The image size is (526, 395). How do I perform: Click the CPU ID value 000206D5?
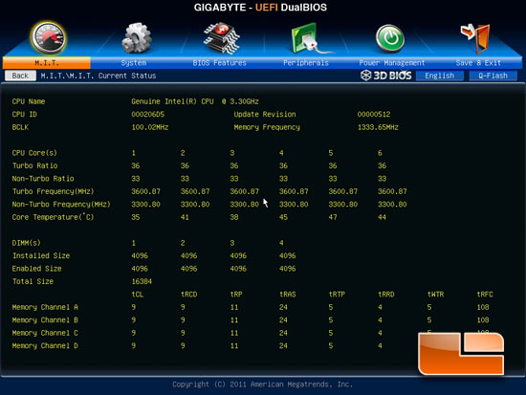click(x=148, y=115)
